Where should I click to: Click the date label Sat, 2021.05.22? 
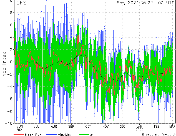[135, 3]
